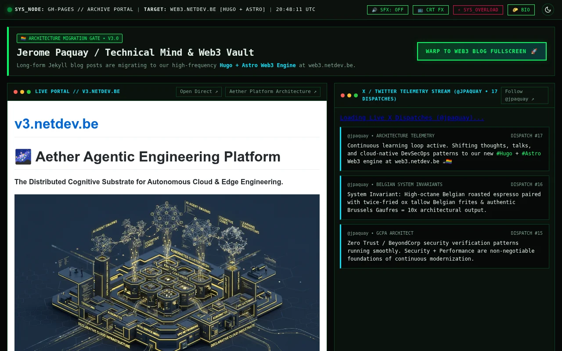562x351 pixels.
Task: Open the Aether platform architecture diagram image
Action: pos(167,272)
